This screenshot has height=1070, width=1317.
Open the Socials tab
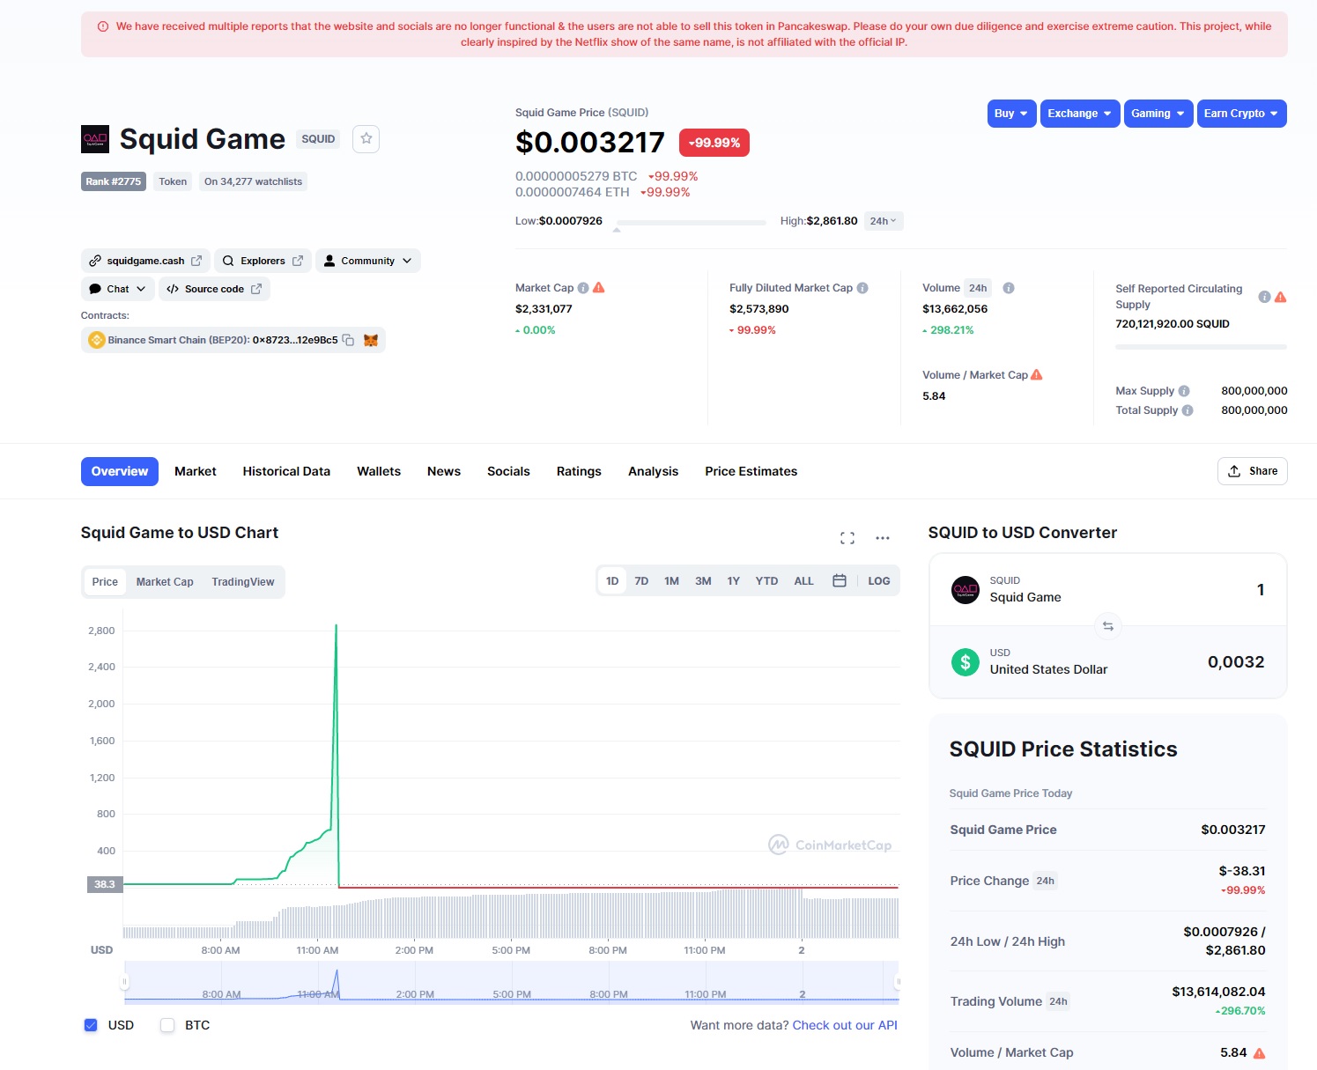point(508,471)
